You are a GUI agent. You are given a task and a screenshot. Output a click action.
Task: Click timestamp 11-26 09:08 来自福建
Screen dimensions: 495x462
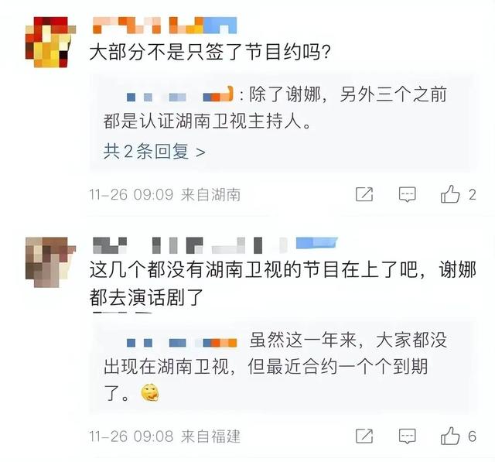point(165,436)
